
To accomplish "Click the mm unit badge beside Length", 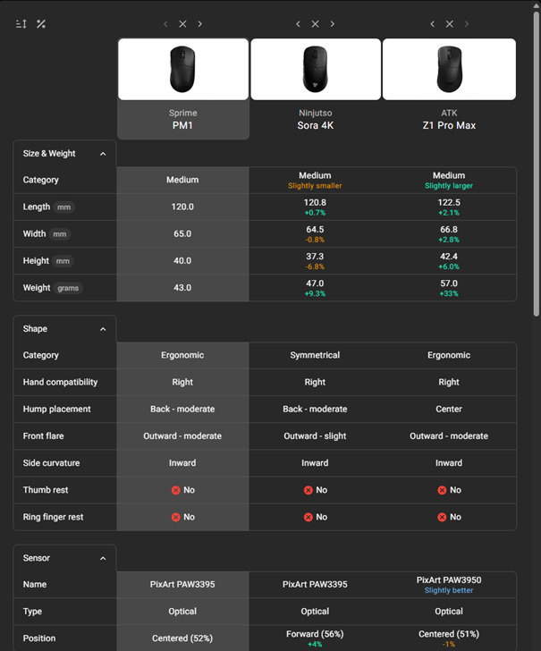I will 63,207.
